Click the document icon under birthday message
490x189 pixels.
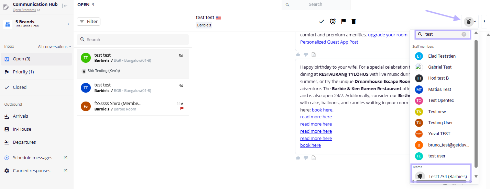pos(314,158)
